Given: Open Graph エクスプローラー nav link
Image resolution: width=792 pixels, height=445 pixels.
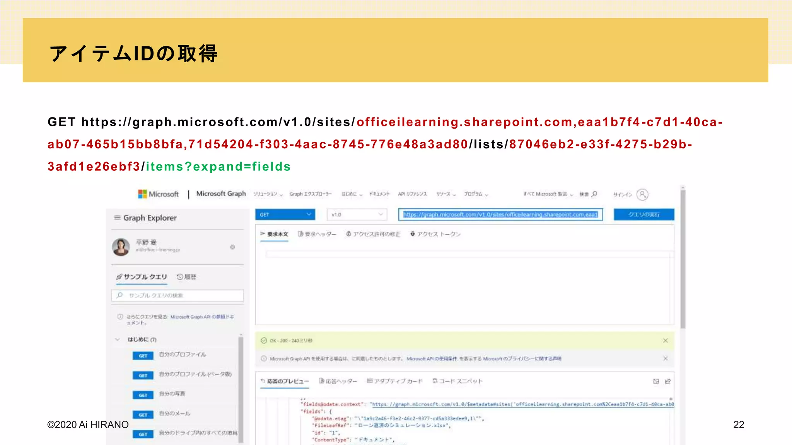Looking at the screenshot, I should pyautogui.click(x=311, y=194).
